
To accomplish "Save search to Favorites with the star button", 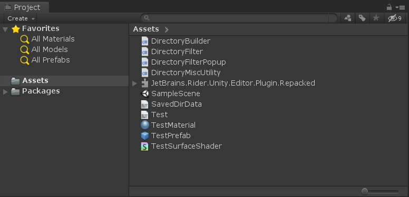I will [376, 18].
